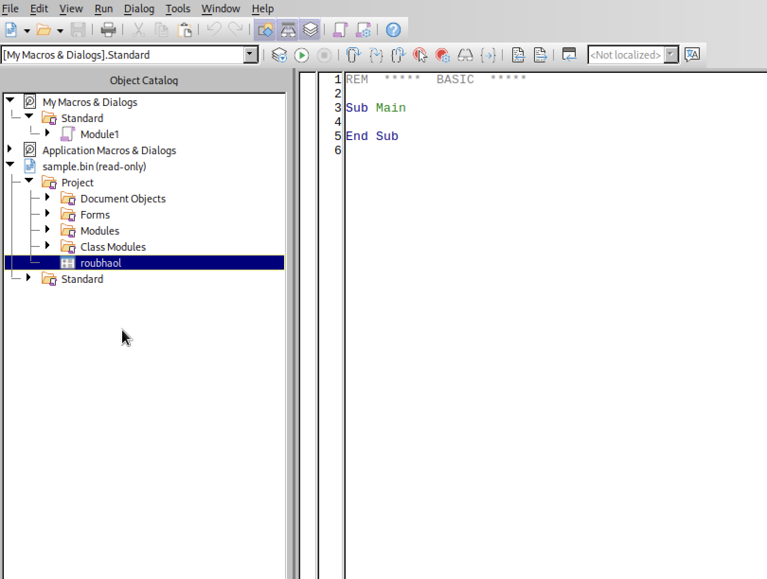
Task: Expand the Class Modules folder
Action: (x=47, y=245)
